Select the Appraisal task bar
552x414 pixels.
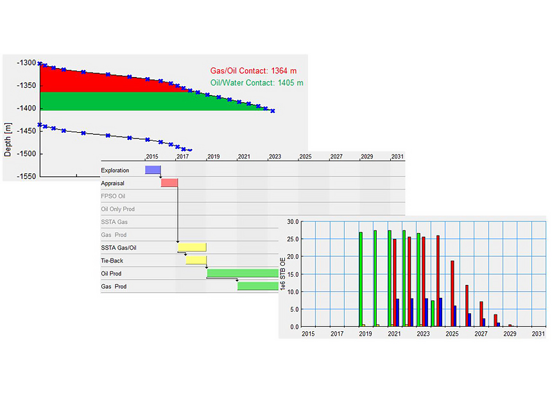click(169, 182)
